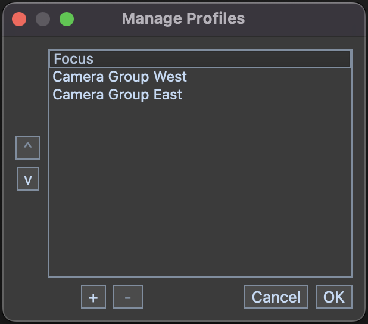Choose the East camera group entry
368x324 pixels.
pos(199,95)
